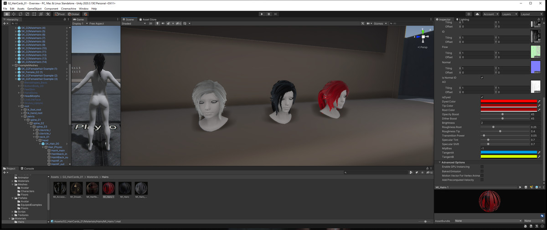This screenshot has height=230, width=547.
Task: Select the Scale tool
Action: click(x=27, y=14)
